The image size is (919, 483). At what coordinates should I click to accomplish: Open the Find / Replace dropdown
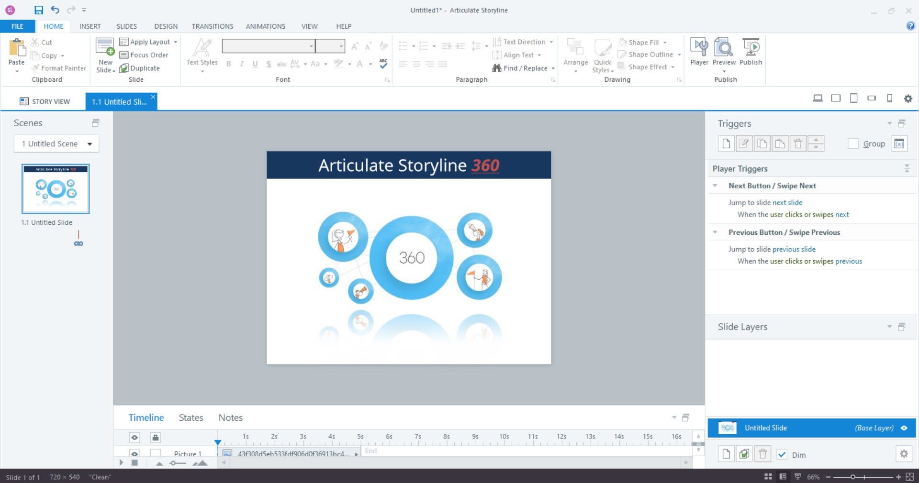553,68
